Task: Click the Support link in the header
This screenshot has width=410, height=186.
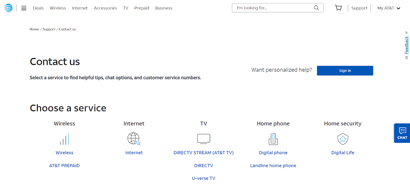Action: tap(359, 8)
